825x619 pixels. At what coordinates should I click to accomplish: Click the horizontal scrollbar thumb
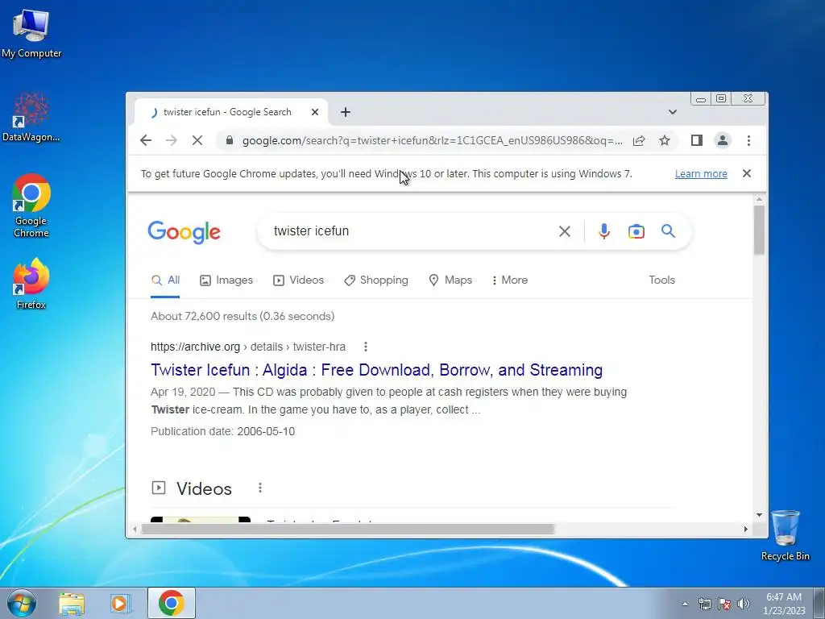click(348, 529)
